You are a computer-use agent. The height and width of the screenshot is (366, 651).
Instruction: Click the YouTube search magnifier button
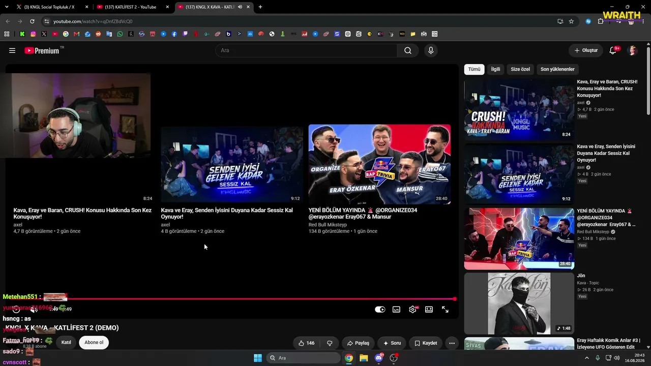(x=408, y=50)
